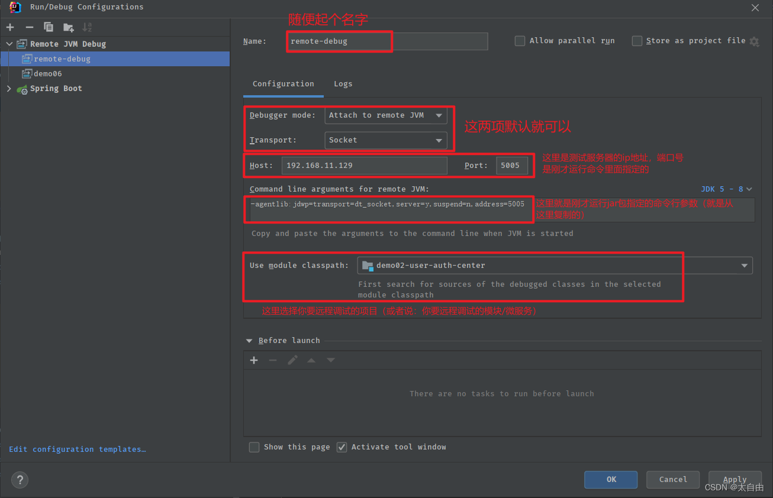Image resolution: width=773 pixels, height=498 pixels.
Task: Click the gear icon beside Store as project file
Action: point(754,41)
